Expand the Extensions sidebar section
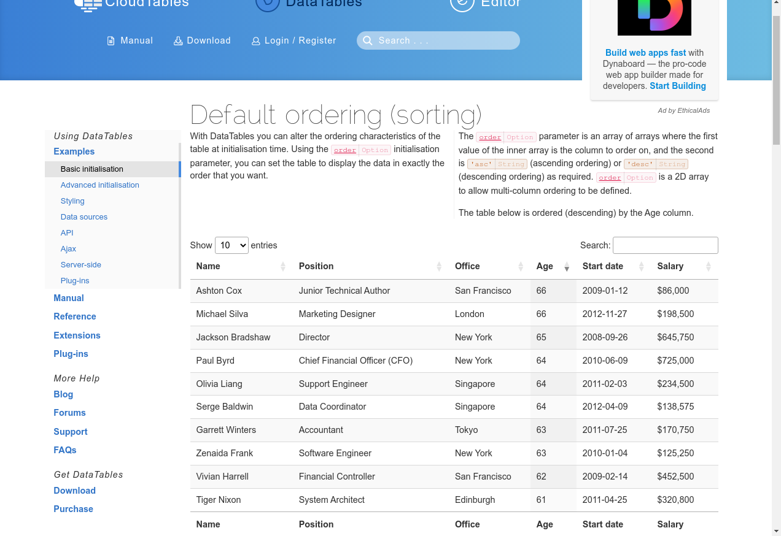This screenshot has width=781, height=536. (x=77, y=335)
